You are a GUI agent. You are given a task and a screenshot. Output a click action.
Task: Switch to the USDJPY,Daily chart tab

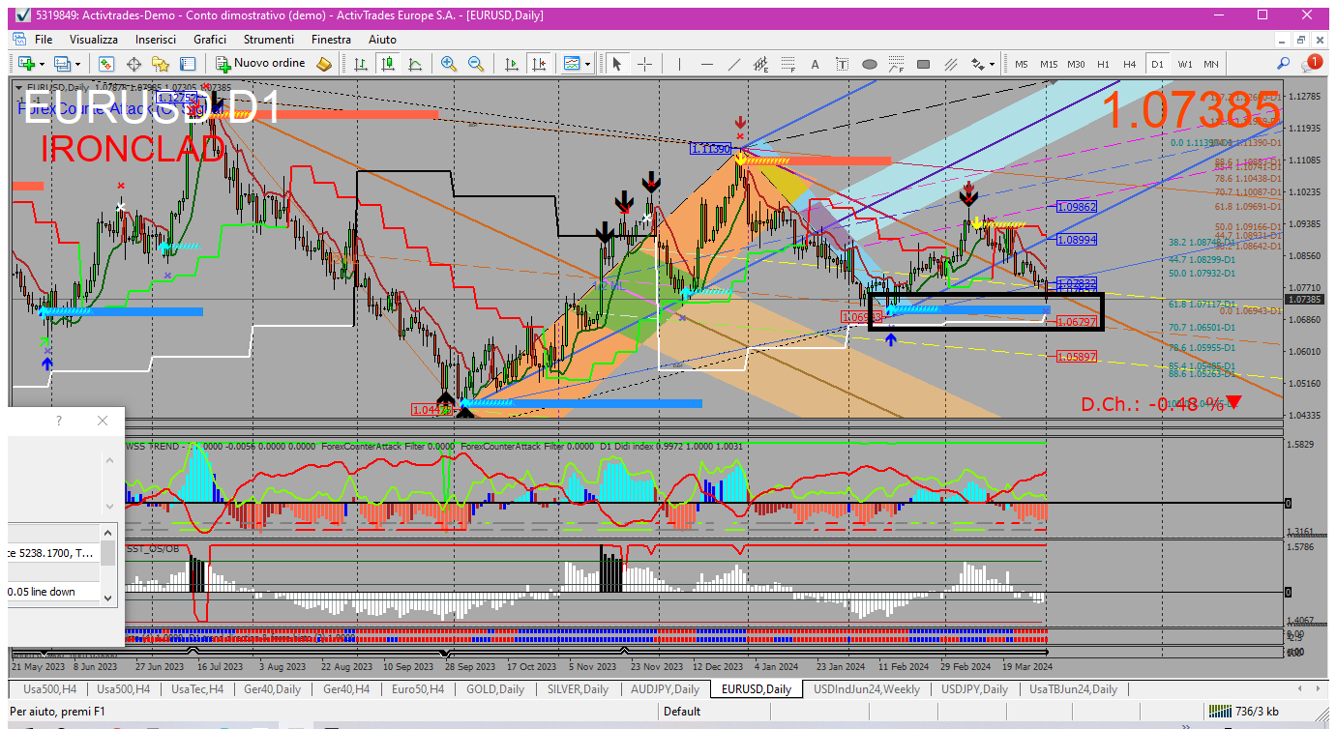click(x=974, y=689)
